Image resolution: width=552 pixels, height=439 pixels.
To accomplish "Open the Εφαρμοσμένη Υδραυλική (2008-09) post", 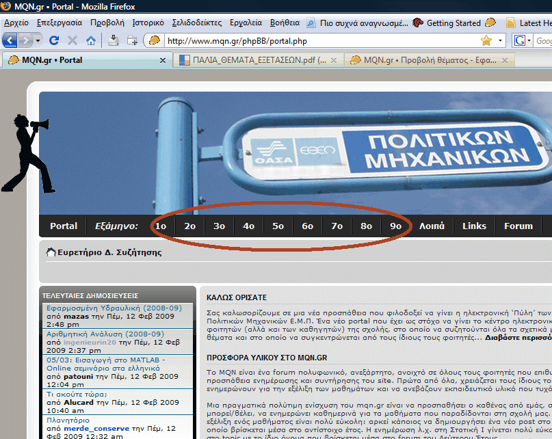I will pos(113,308).
